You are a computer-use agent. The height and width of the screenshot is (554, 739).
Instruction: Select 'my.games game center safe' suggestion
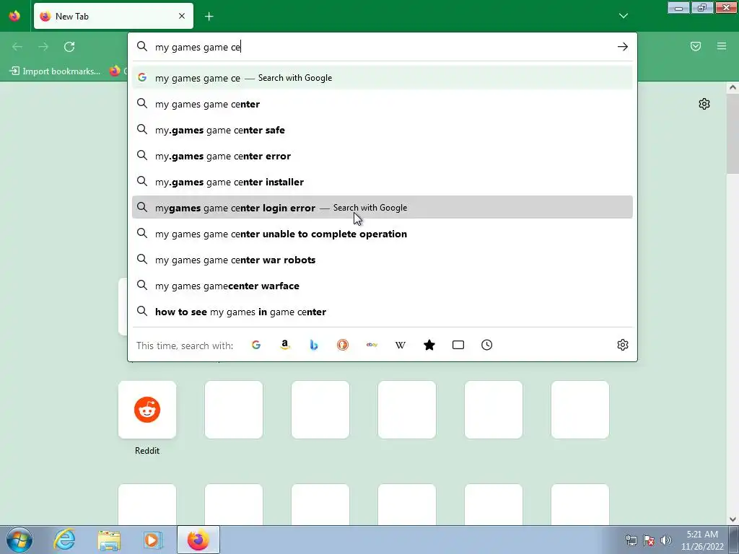tap(382, 130)
